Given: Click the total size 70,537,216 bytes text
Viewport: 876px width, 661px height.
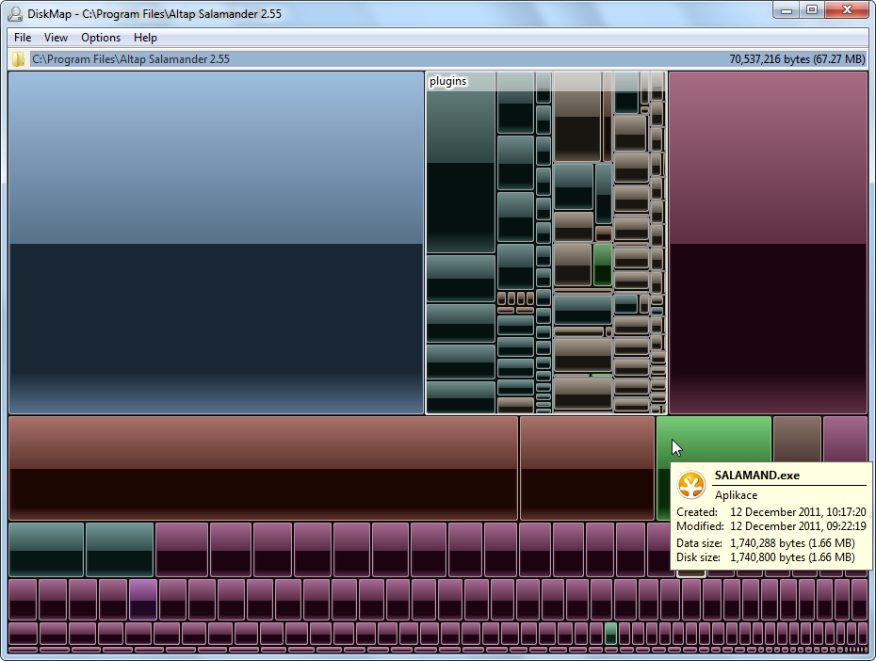Looking at the screenshot, I should (797, 59).
